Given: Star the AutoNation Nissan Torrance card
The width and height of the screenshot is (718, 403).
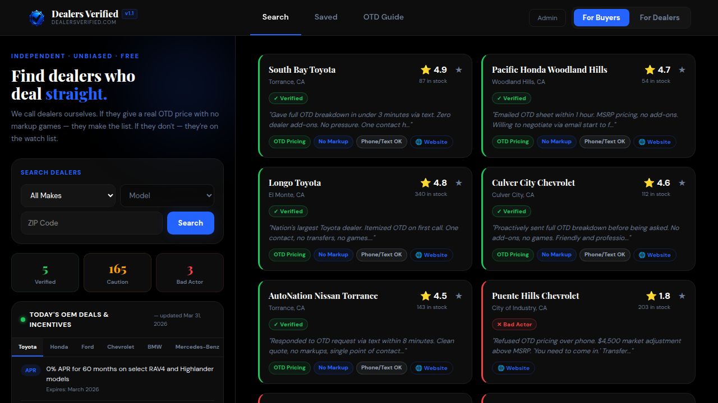Looking at the screenshot, I should click(459, 296).
